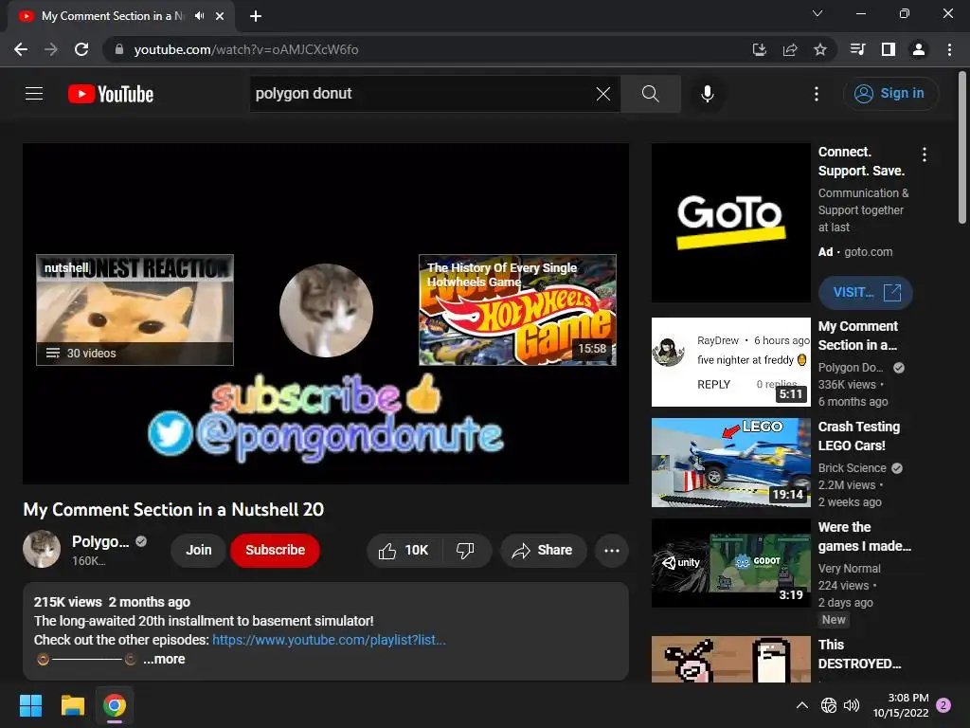Open tab search chevron

pos(817,13)
